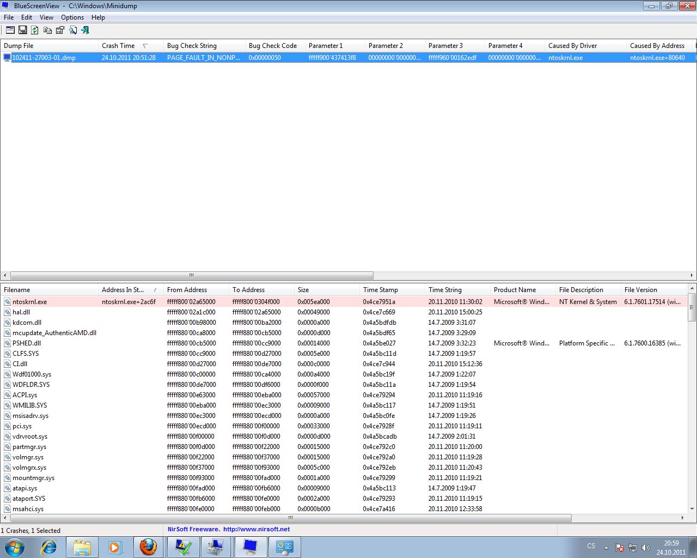
Task: Click the file icon beside pci.sys
Action: click(x=8, y=426)
